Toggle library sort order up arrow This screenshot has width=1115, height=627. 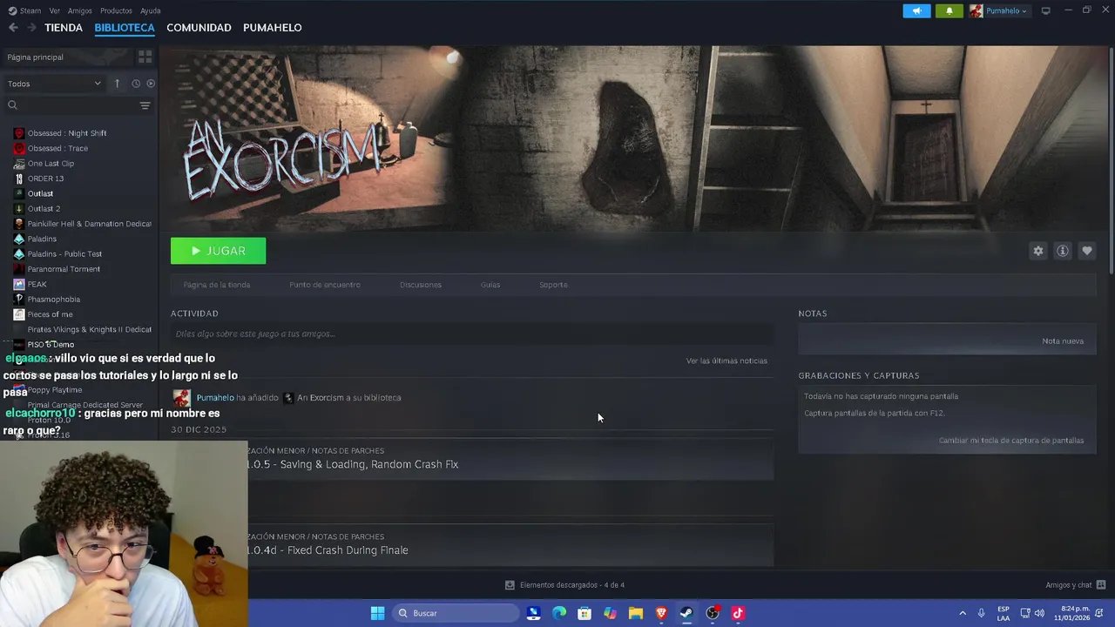(117, 84)
